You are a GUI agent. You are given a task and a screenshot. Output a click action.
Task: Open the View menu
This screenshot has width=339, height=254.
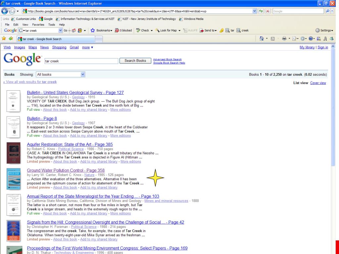[25, 24]
